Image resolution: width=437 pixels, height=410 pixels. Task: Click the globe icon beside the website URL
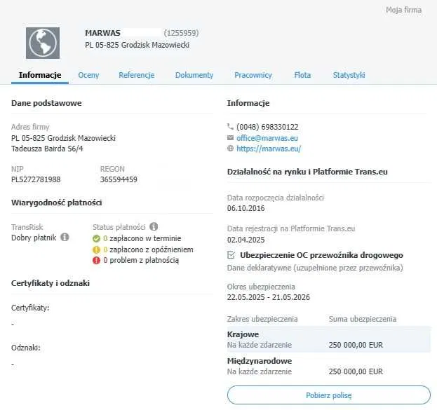(230, 149)
